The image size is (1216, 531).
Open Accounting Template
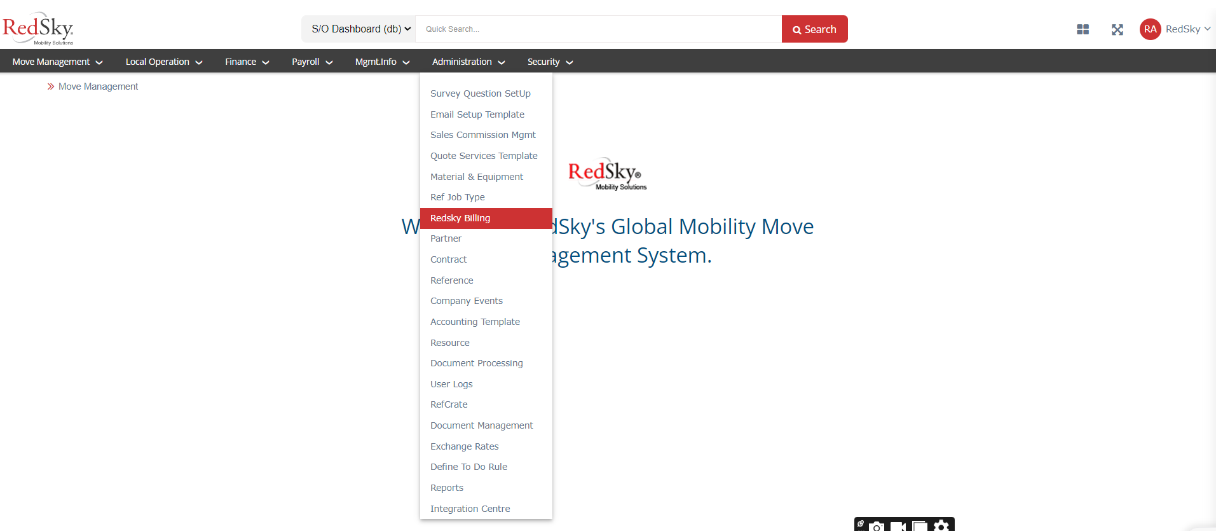click(486, 322)
